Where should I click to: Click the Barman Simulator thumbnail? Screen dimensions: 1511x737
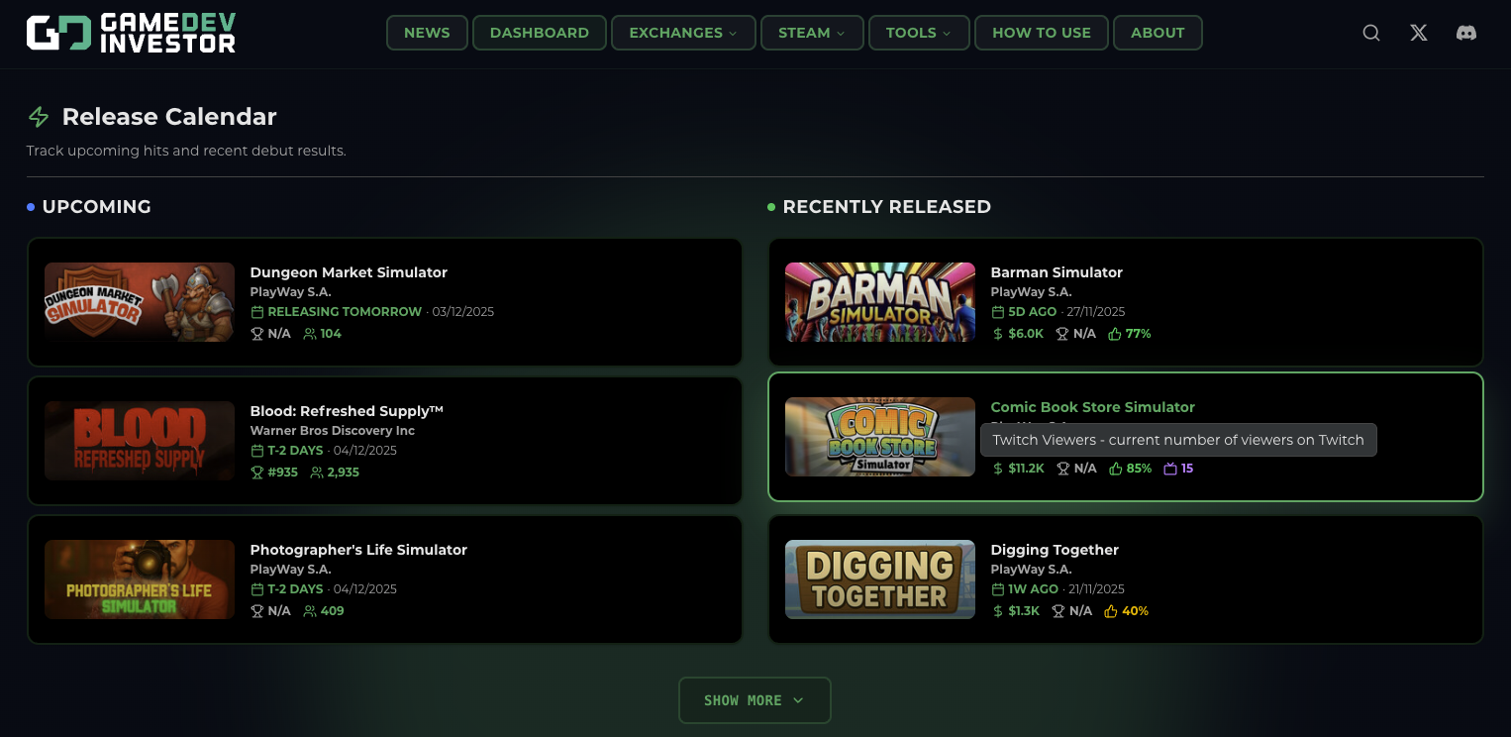(x=879, y=301)
